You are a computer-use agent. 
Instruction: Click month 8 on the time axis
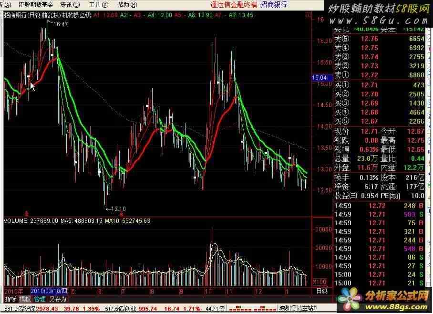[152, 291]
